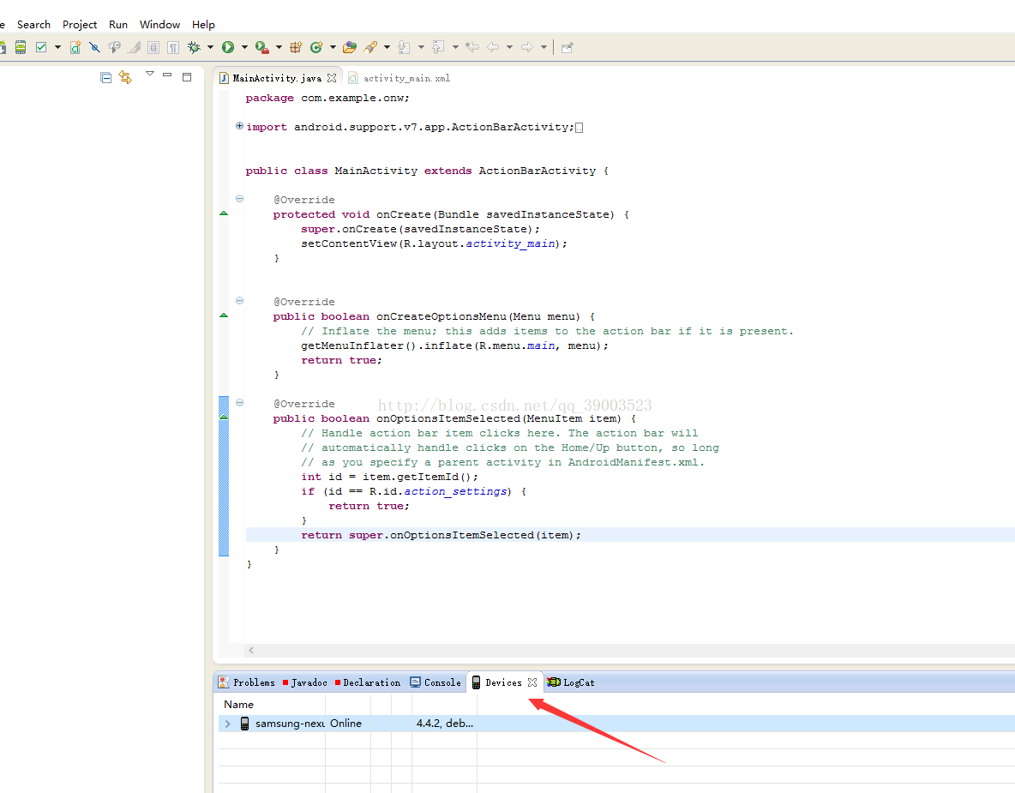
Task: Collapse the onOptionsItemSelected method fold
Action: pos(239,403)
